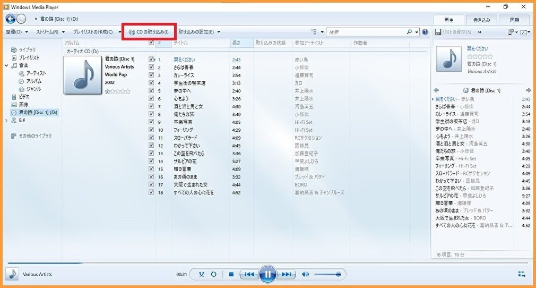
Task: Open the view options icon beside search
Action: [x=314, y=32]
